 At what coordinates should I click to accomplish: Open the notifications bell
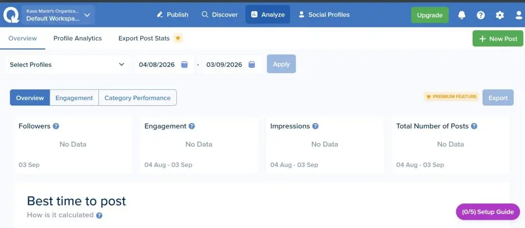coord(462,15)
